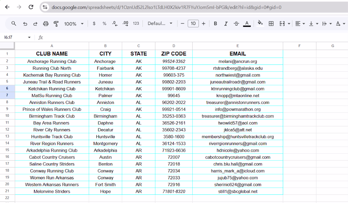The image size is (348, 203).
Task: Select the Women Run Arkansas cell
Action: point(52,178)
